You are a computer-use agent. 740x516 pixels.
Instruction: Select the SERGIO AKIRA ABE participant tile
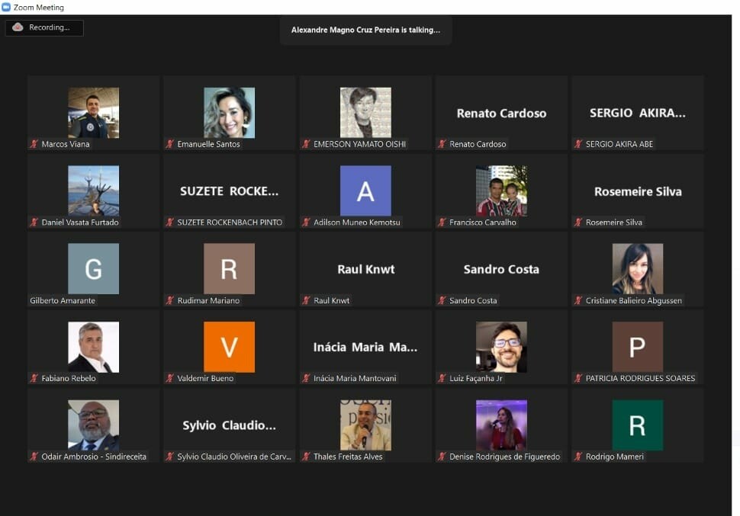coord(637,113)
